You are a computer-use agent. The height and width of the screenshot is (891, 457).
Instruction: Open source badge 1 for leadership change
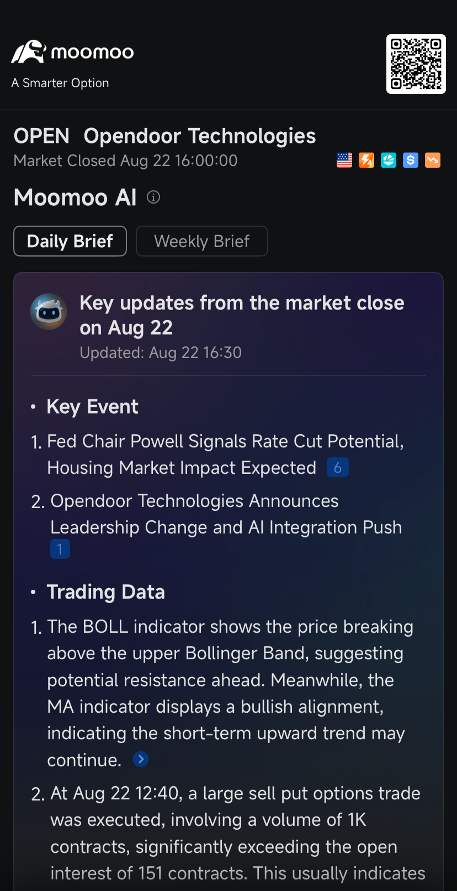pos(60,549)
